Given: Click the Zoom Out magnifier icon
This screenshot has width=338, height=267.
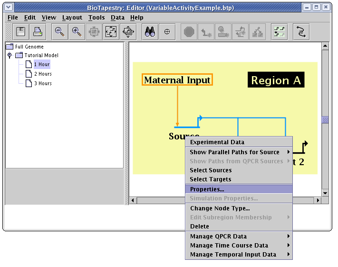Looking at the screenshot, I should (x=59, y=32).
